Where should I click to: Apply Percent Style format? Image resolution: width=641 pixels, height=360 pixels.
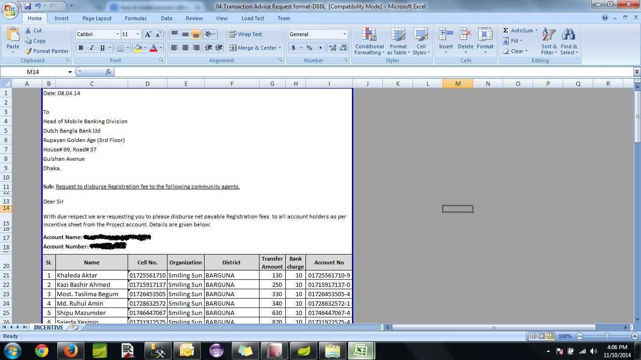(309, 48)
